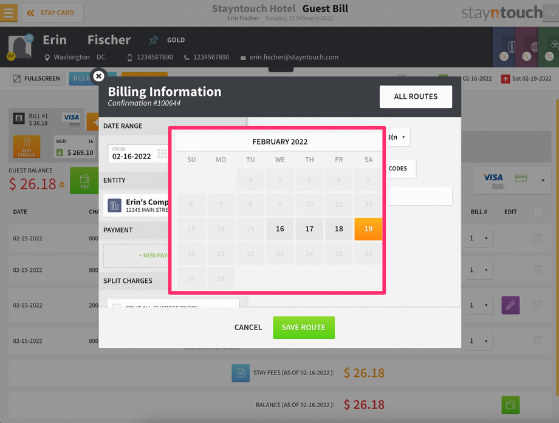This screenshot has height=423, width=559.
Task: Select February 17 in the calendar
Action: point(309,229)
